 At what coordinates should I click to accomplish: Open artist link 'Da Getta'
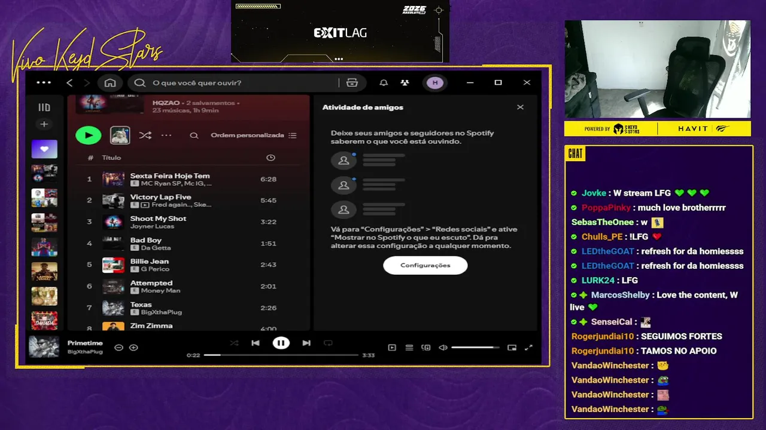156,248
